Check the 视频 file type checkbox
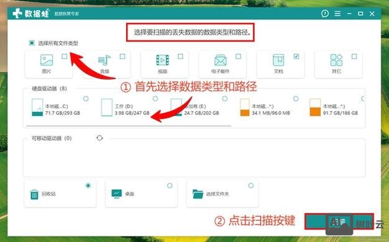The width and height of the screenshot is (389, 242). (180, 56)
